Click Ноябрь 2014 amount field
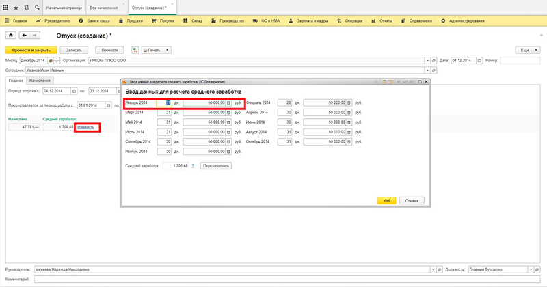Image resolution: width=547 pixels, height=287 pixels. (x=204, y=152)
